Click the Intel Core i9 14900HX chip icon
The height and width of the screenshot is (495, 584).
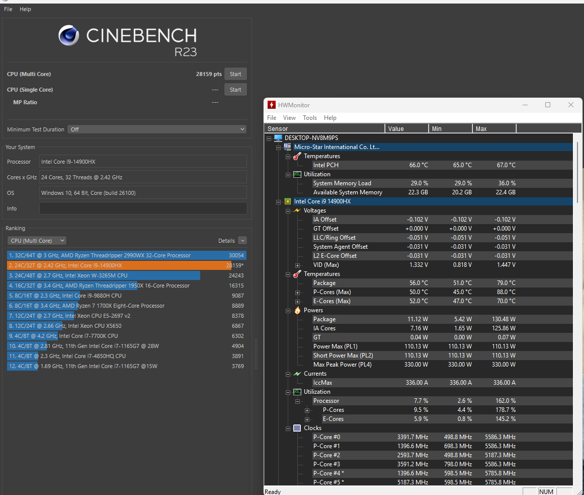(x=288, y=201)
